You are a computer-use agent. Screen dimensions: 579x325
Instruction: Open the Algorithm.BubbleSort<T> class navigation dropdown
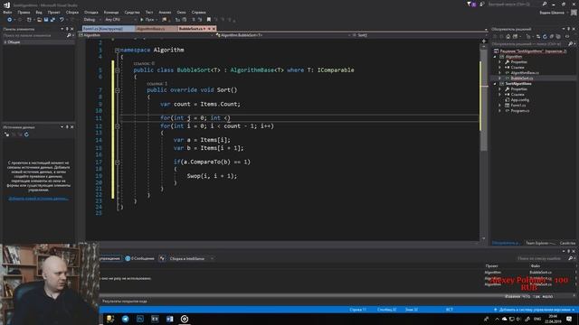(282, 35)
